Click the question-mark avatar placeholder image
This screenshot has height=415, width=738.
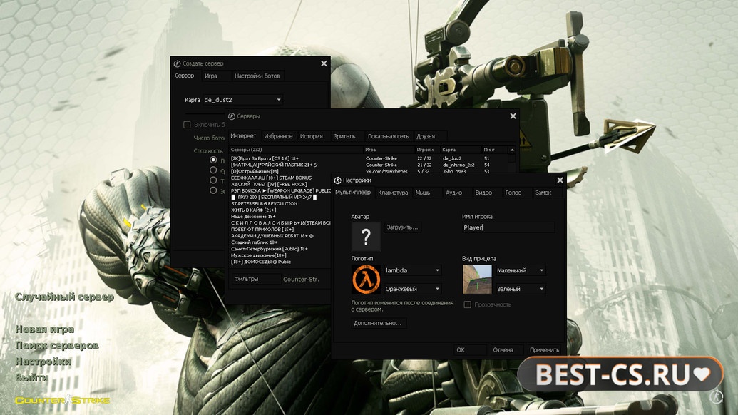click(366, 236)
